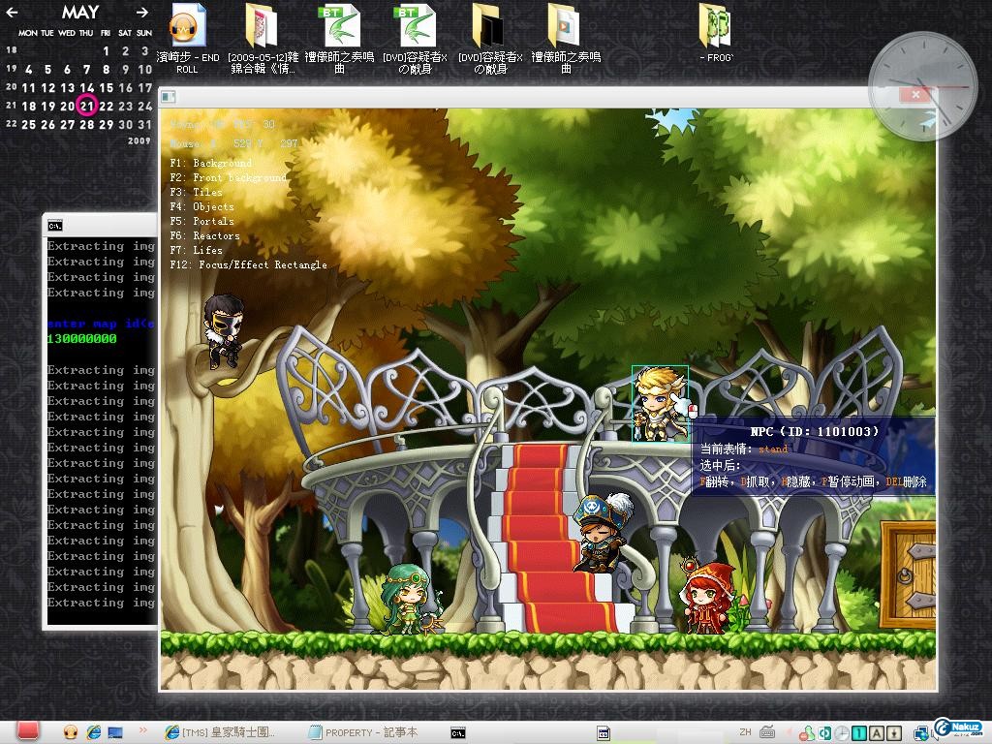
Task: Open the END ROLL music file icon
Action: pyautogui.click(x=187, y=28)
